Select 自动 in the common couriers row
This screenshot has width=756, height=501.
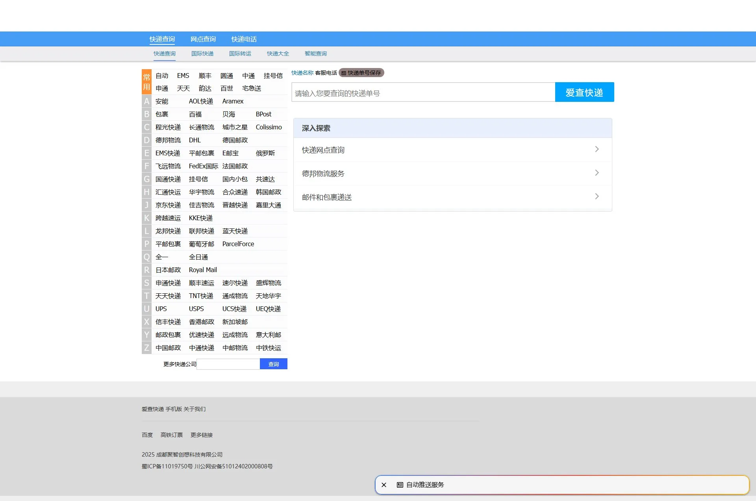[x=162, y=76]
